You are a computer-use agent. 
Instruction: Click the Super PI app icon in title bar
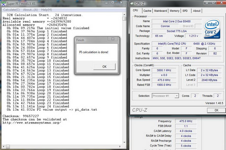click(x=3, y=4)
